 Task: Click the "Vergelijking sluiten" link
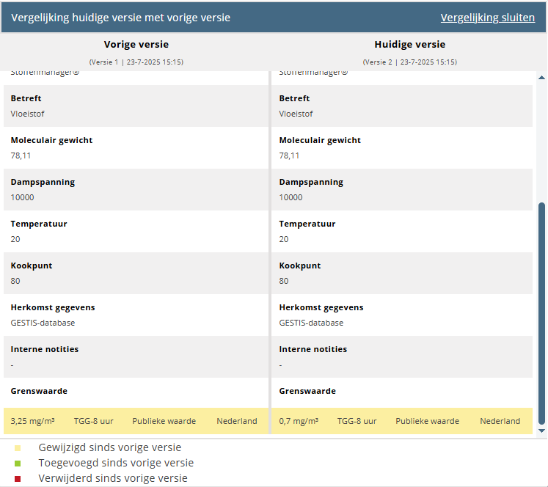tap(487, 18)
